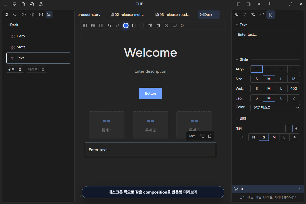Screen dimensions: 306x204
Task: Select the tablet viewport preview
Action: [x=134, y=25]
